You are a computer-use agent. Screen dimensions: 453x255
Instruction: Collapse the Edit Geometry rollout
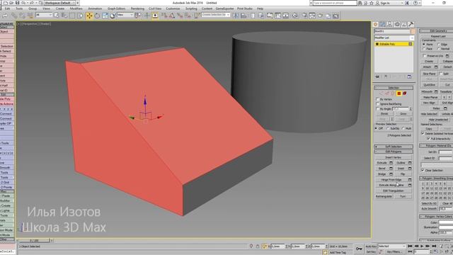coord(437,31)
